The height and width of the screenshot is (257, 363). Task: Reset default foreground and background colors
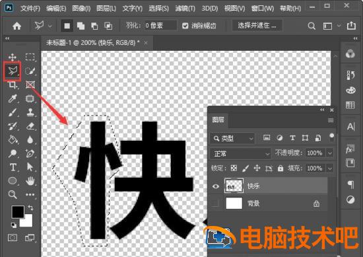point(14,225)
